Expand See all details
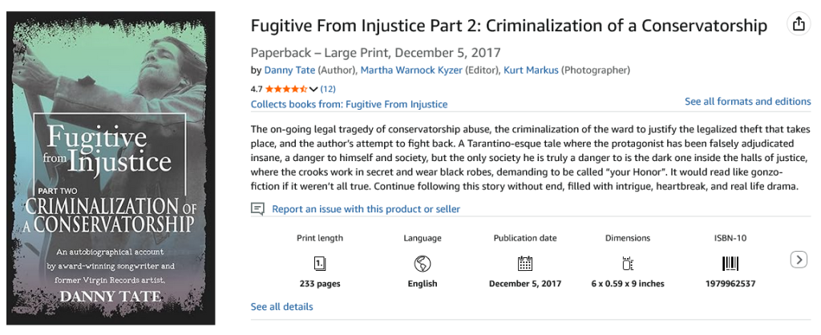This screenshot has height=335, width=821. 281,307
